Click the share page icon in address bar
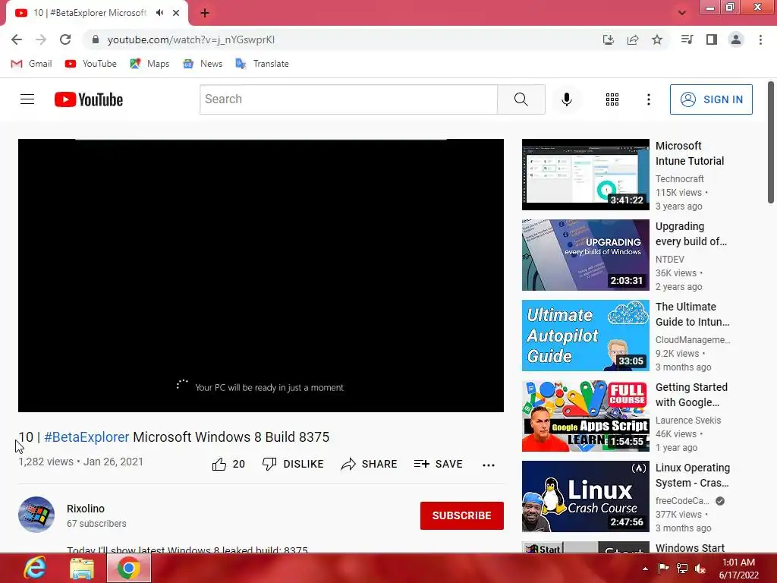Screen dimensions: 777x583 point(633,39)
